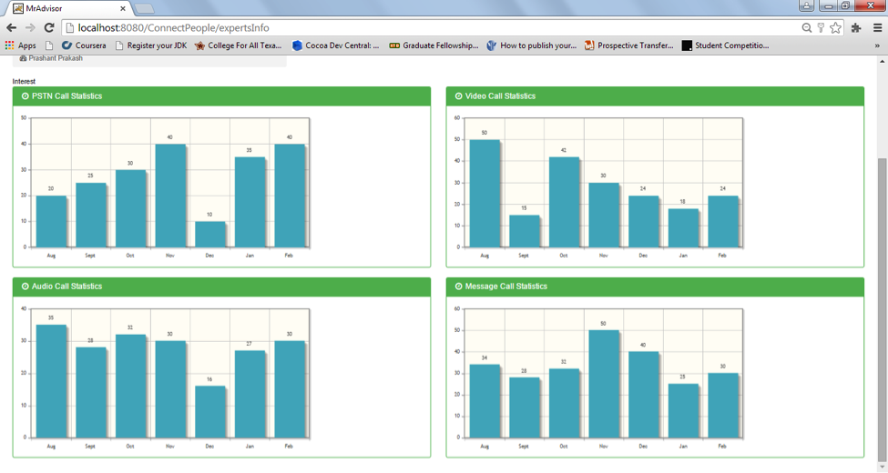Reload the expertsInfo page
The width and height of the screenshot is (888, 473).
pyautogui.click(x=49, y=27)
